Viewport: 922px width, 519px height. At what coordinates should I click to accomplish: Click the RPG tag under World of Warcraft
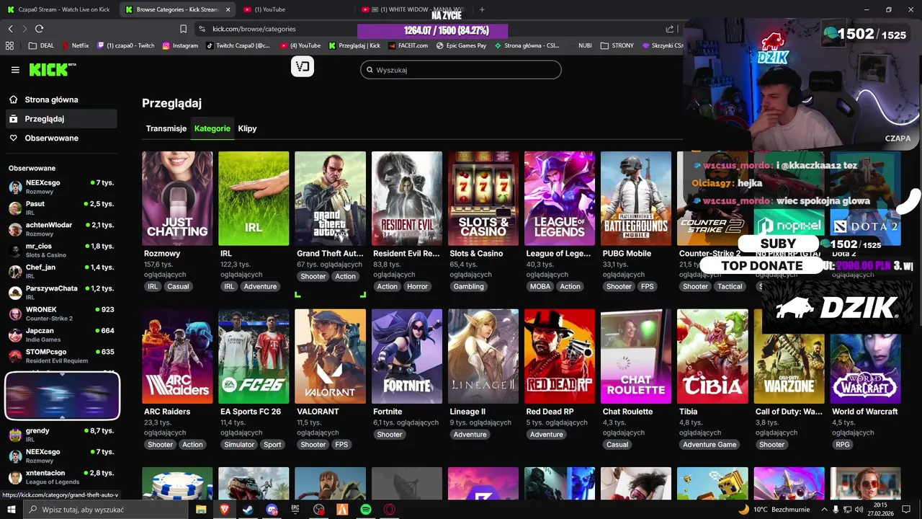pyautogui.click(x=843, y=445)
